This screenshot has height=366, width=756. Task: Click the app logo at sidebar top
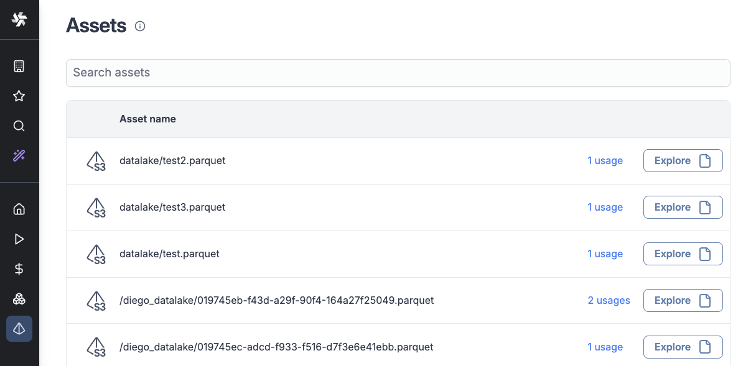coord(19,19)
